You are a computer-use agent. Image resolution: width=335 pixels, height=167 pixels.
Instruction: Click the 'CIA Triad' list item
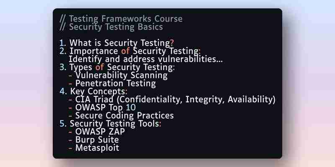(172, 100)
